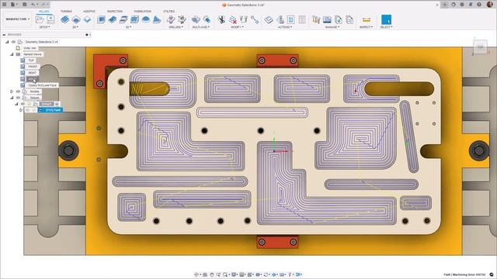This screenshot has height=279, width=497.
Task: Open the New Setup folder icon
Action: click(x=40, y=19)
